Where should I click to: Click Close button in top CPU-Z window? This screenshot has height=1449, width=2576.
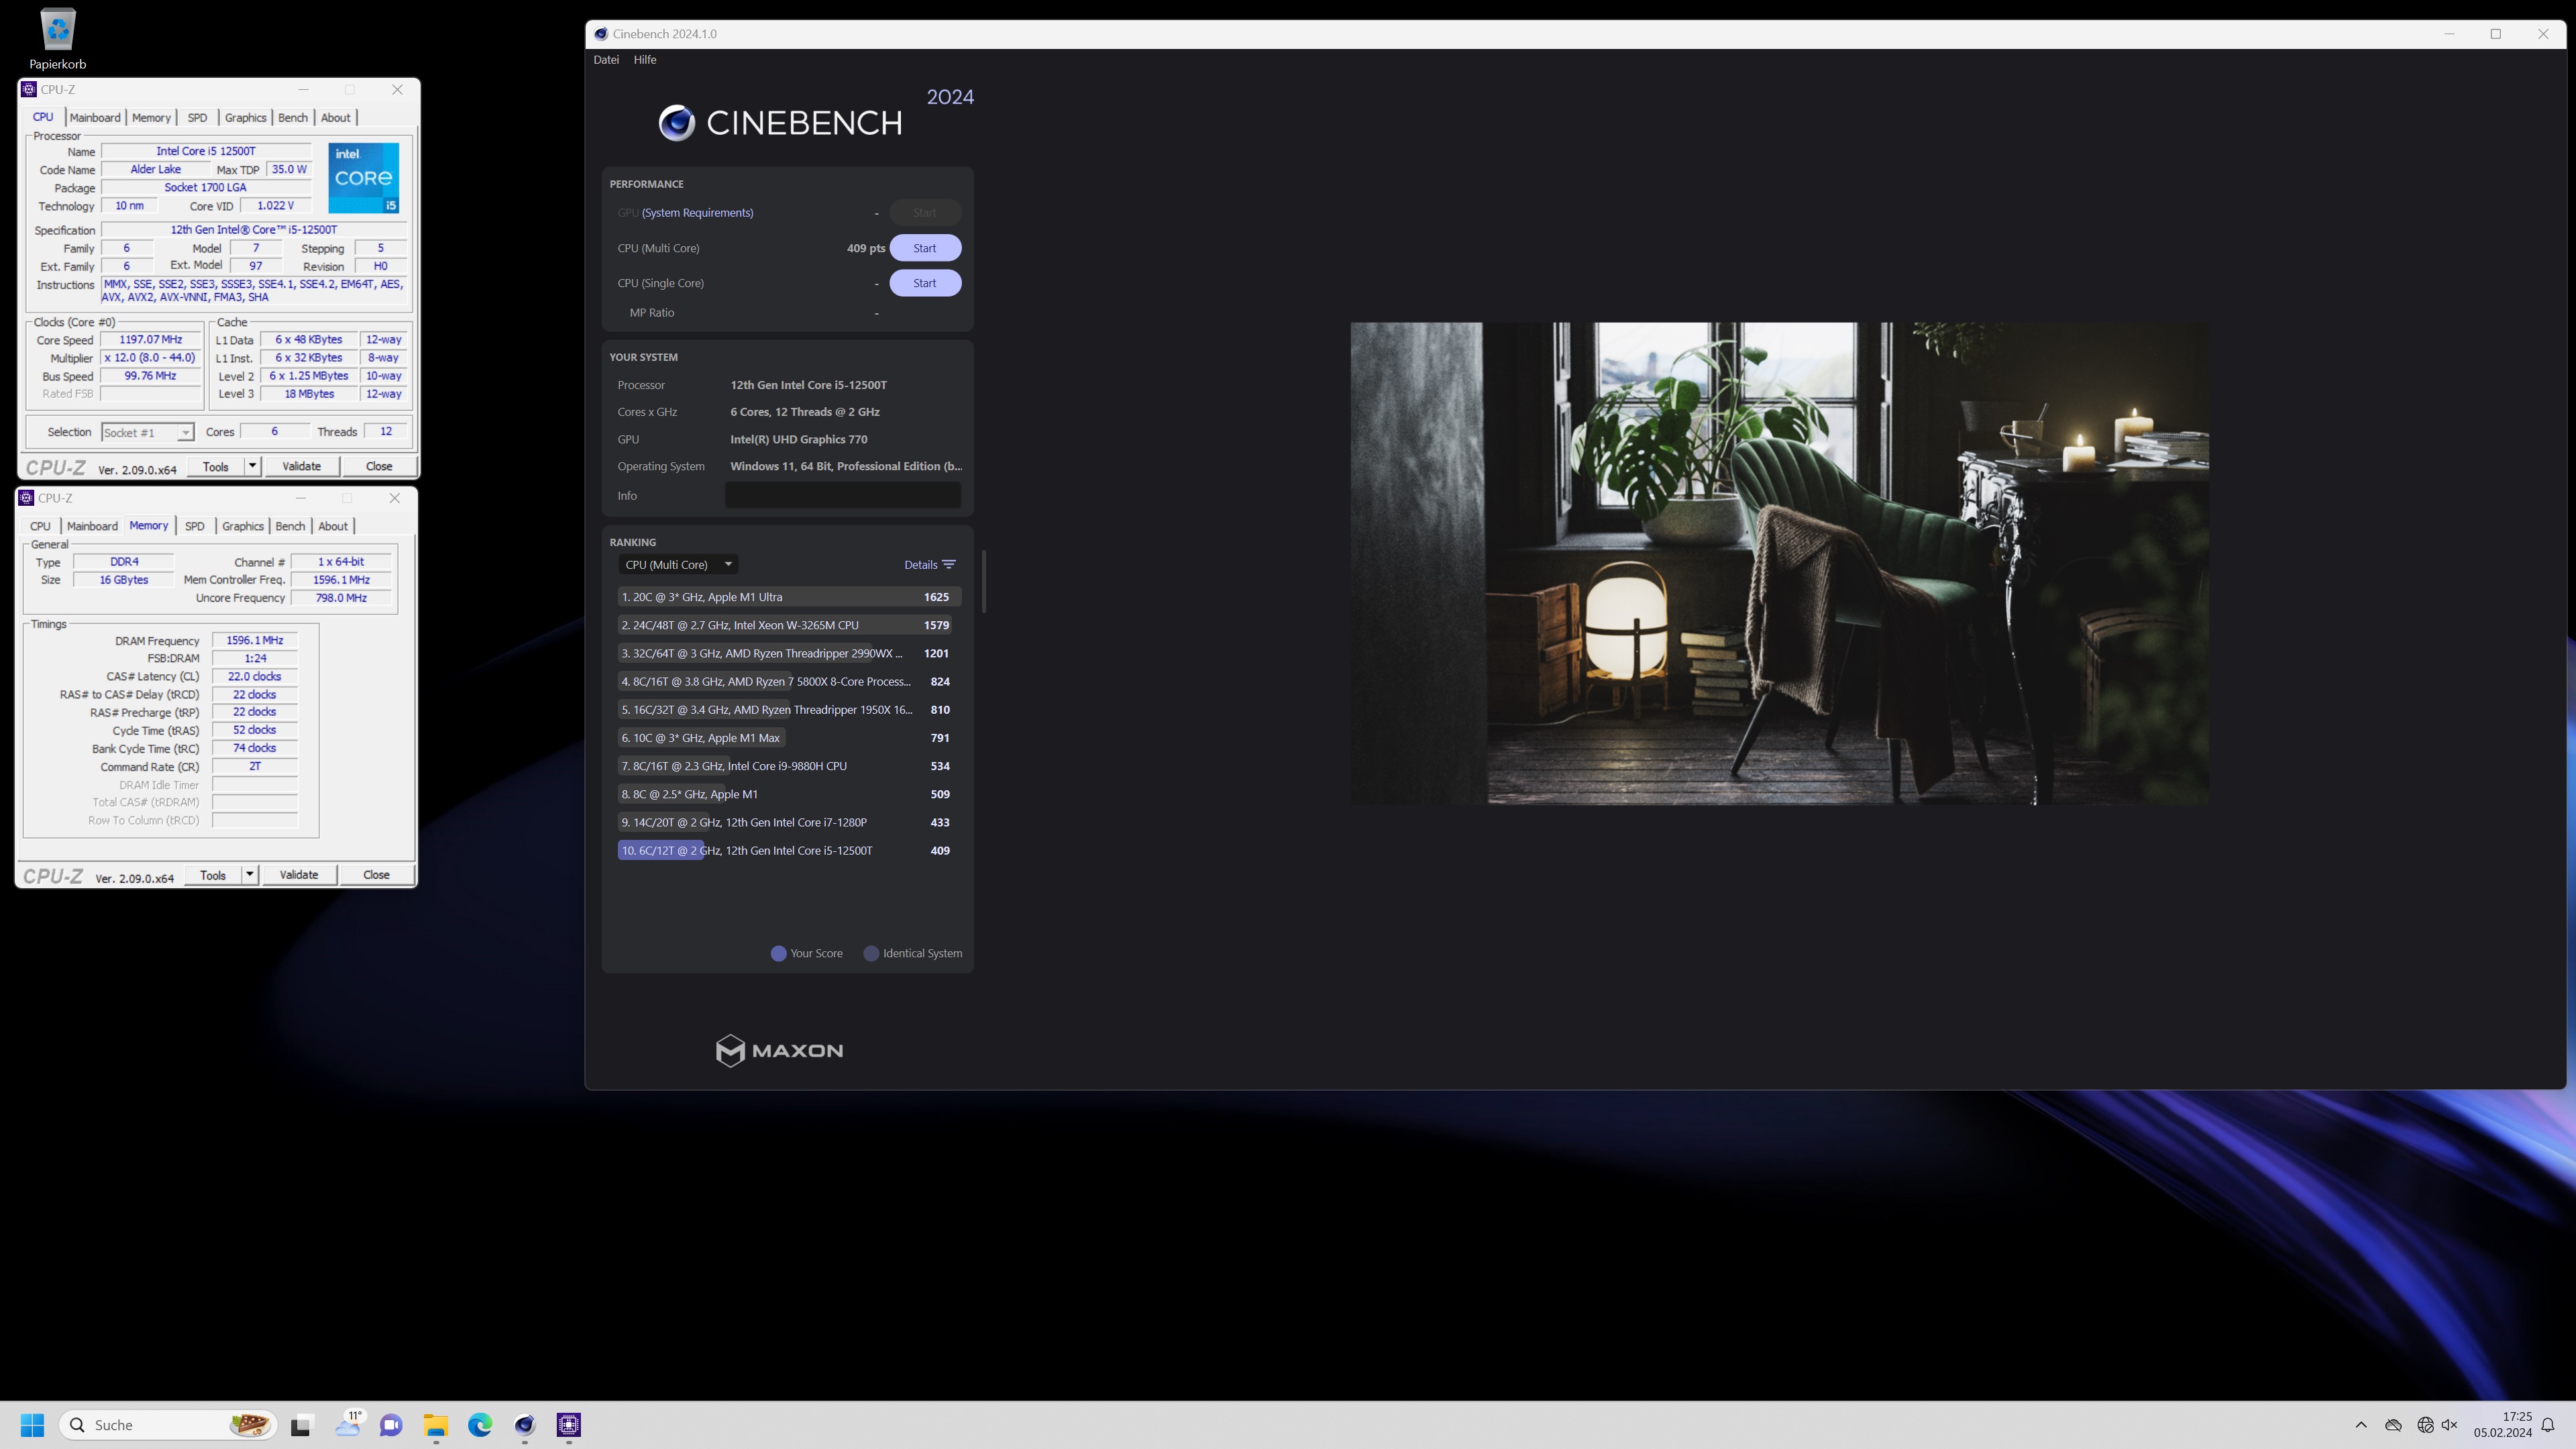point(379,466)
